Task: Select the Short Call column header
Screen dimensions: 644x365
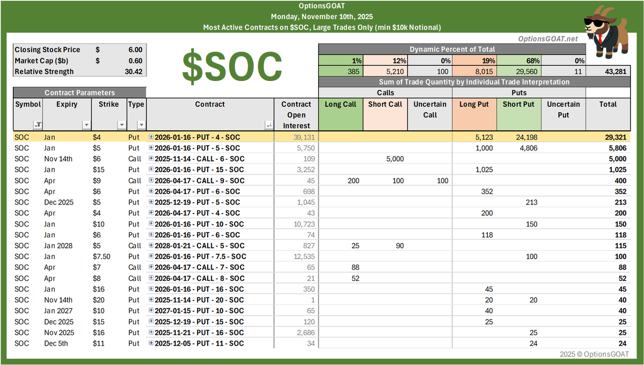Action: (385, 115)
